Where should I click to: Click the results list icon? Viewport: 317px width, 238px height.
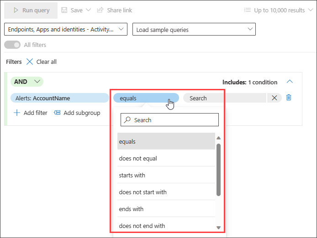click(x=248, y=10)
